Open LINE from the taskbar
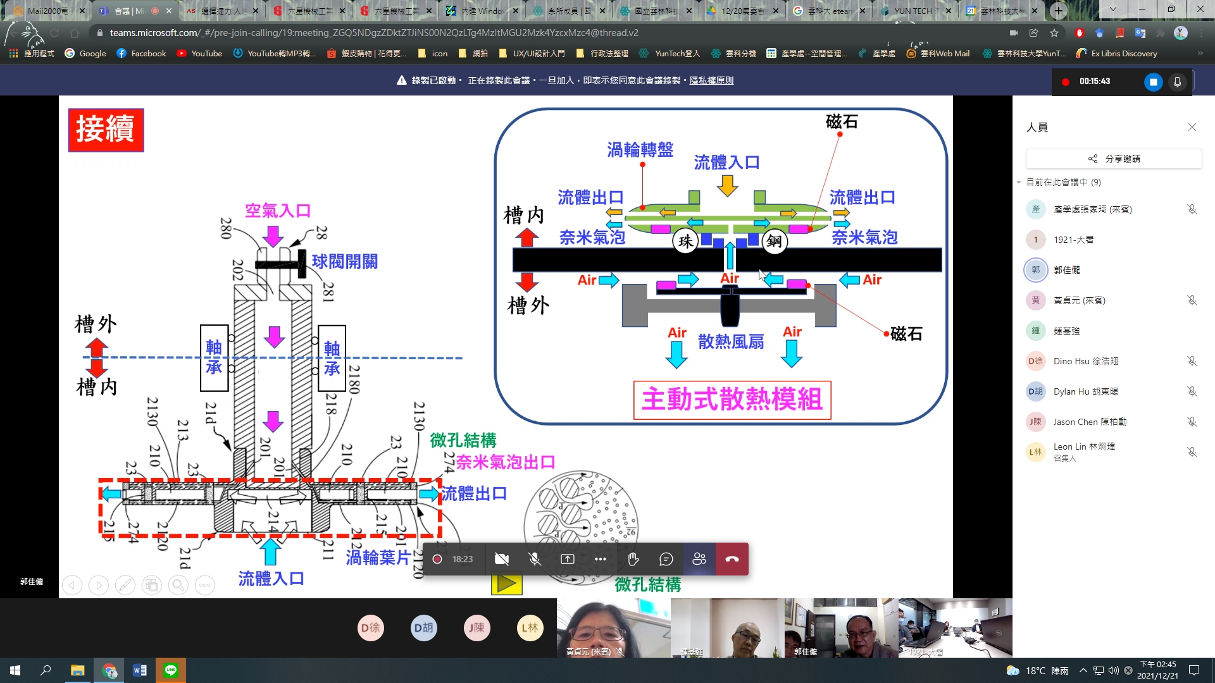The width and height of the screenshot is (1215, 683). [x=171, y=670]
